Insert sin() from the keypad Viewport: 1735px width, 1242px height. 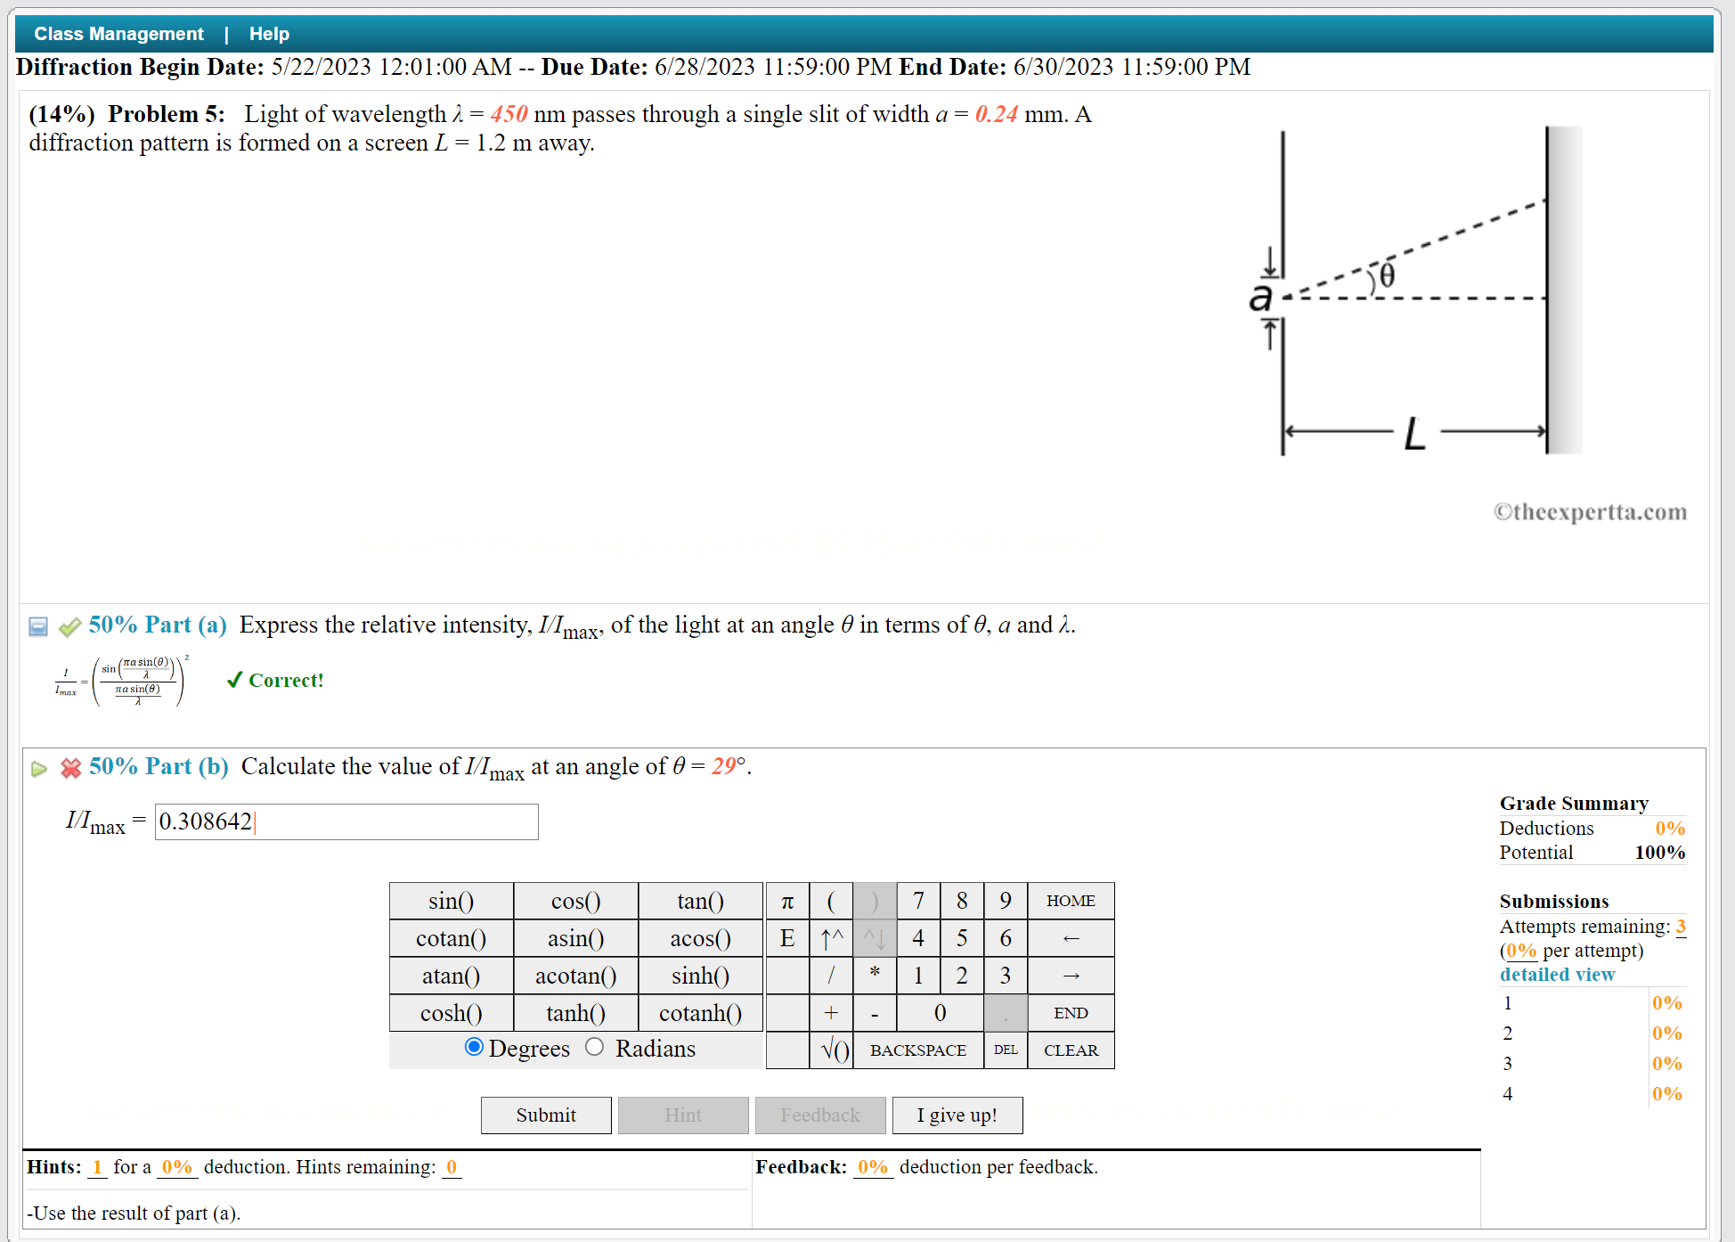(x=451, y=901)
